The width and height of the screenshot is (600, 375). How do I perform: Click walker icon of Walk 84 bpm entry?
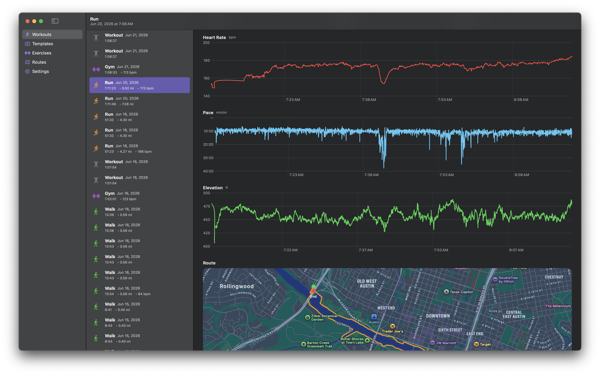click(x=96, y=291)
